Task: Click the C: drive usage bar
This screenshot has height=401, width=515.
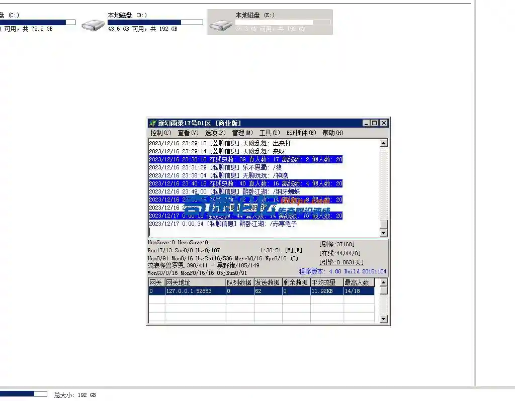Action: pyautogui.click(x=37, y=22)
